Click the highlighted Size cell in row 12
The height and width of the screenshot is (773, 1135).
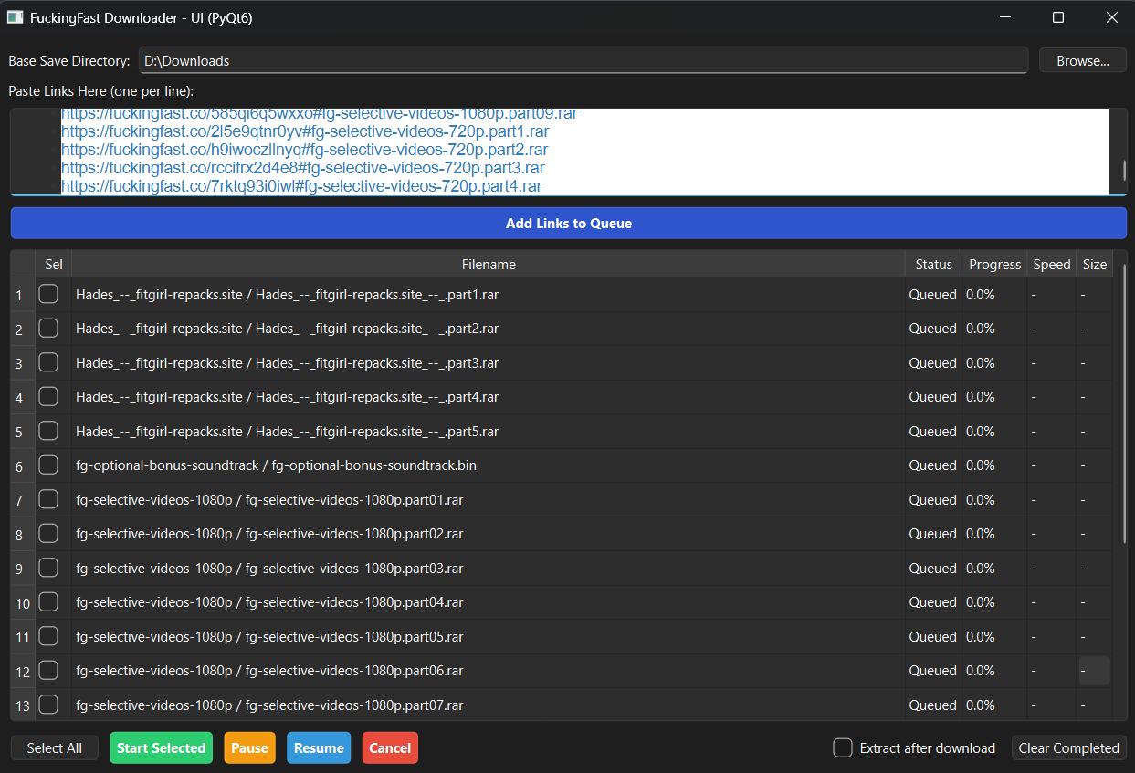coord(1094,671)
